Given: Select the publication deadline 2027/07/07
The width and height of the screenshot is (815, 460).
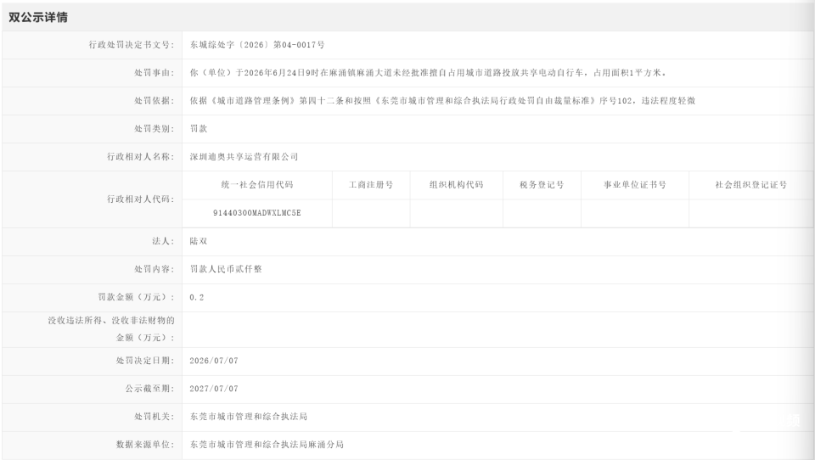Looking at the screenshot, I should click(214, 389).
